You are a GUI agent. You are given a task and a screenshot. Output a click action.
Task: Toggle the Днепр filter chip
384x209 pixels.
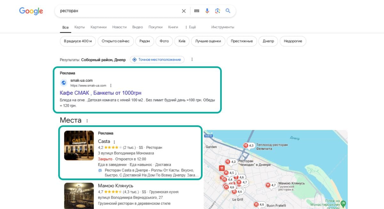pos(268,41)
